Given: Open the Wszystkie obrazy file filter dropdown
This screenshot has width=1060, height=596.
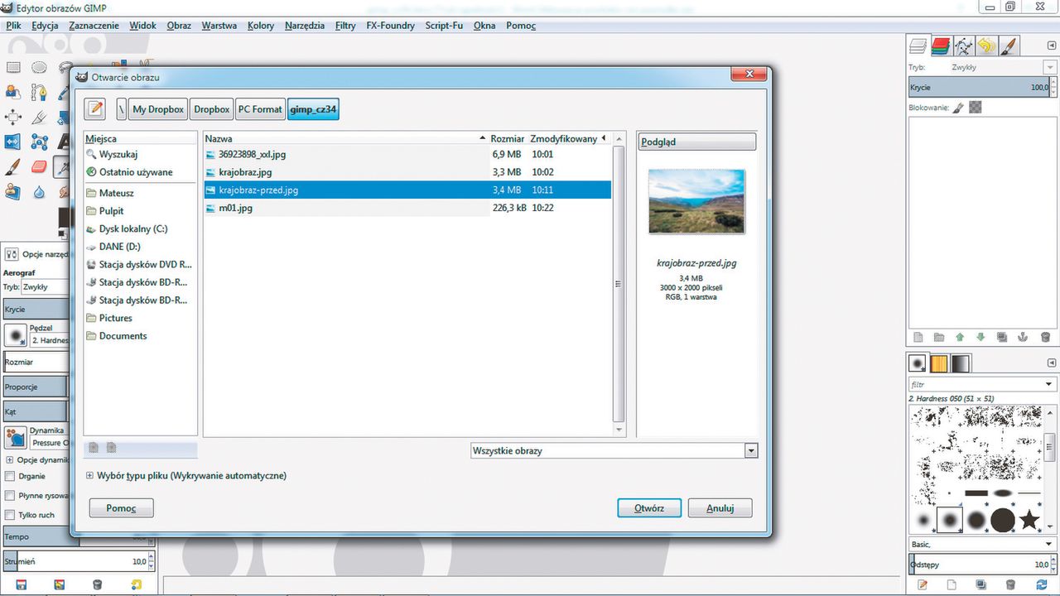Looking at the screenshot, I should [x=614, y=451].
